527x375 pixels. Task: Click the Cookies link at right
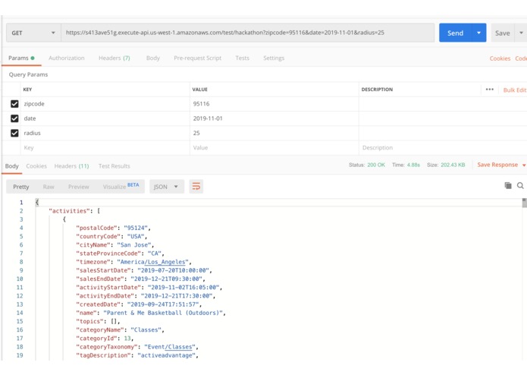[x=500, y=58]
